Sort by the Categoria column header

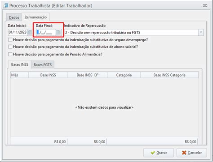[124, 75]
